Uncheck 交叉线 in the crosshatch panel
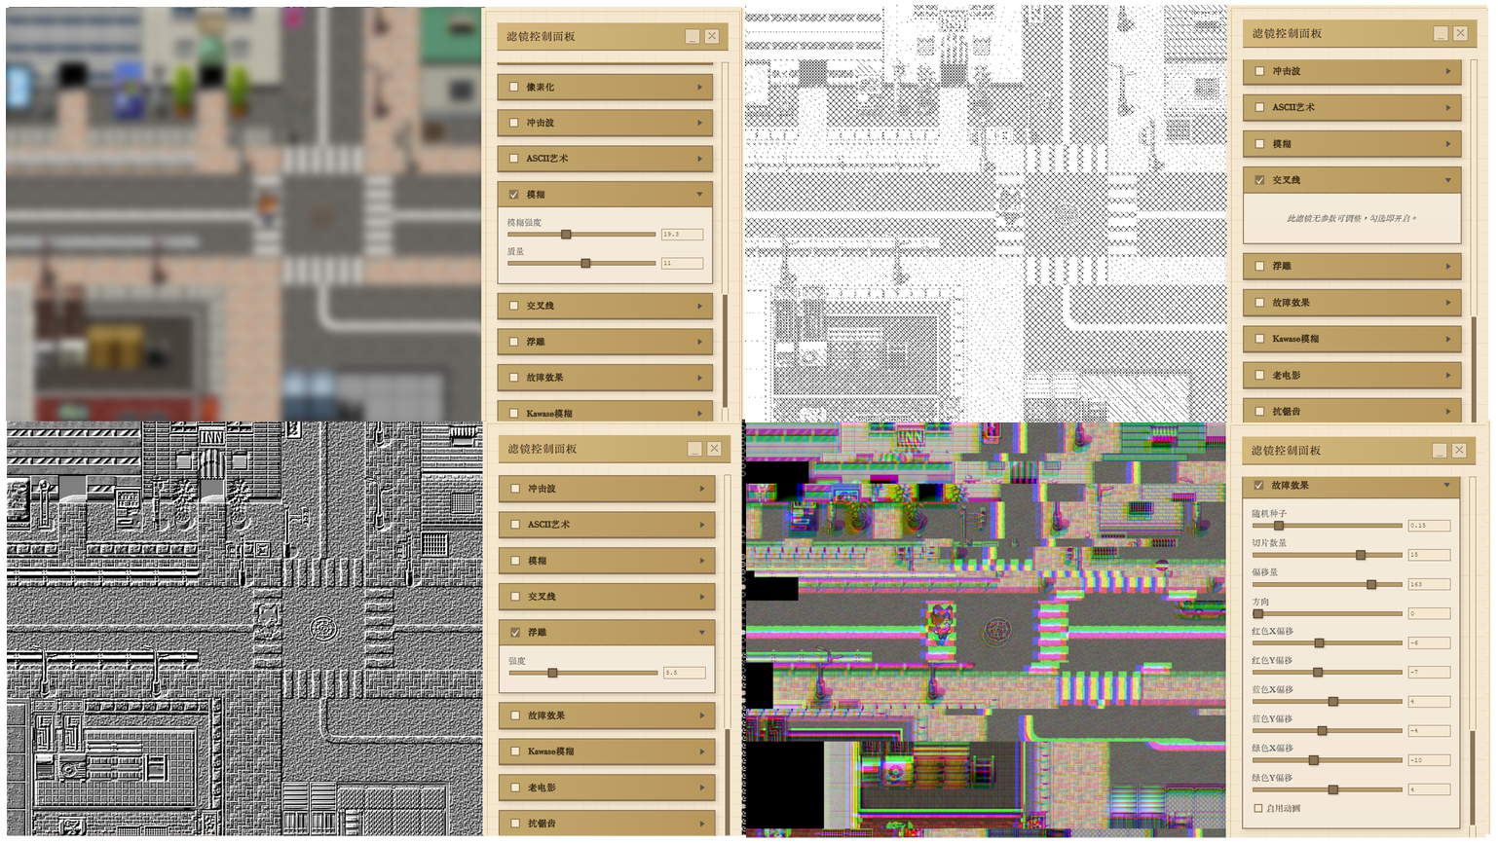Image resolution: width=1498 pixels, height=843 pixels. [x=1260, y=180]
